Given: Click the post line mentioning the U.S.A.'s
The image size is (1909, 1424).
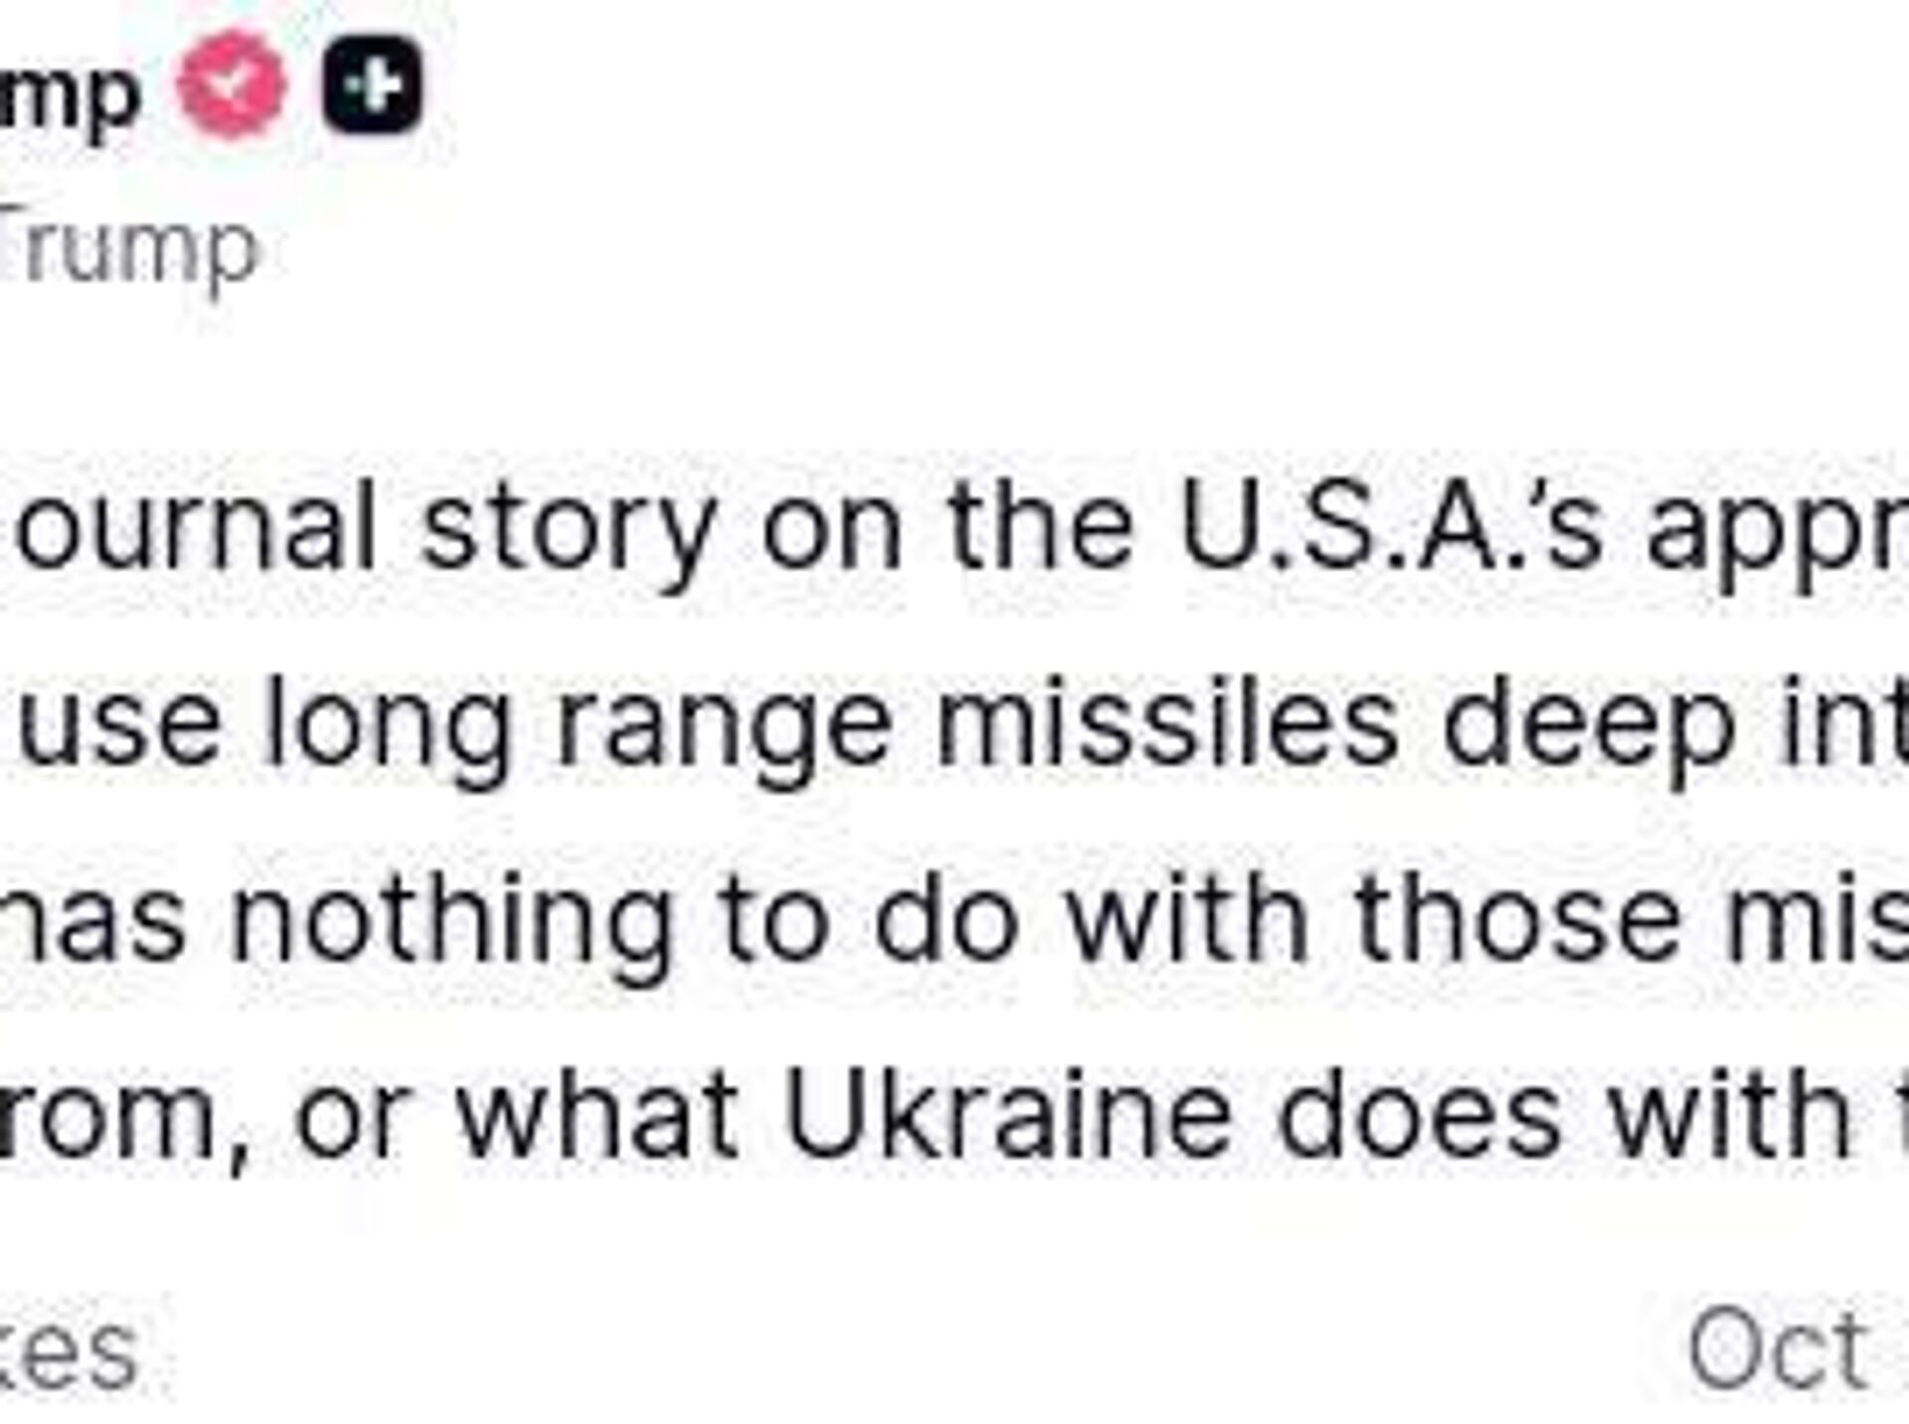Looking at the screenshot, I should 954,527.
